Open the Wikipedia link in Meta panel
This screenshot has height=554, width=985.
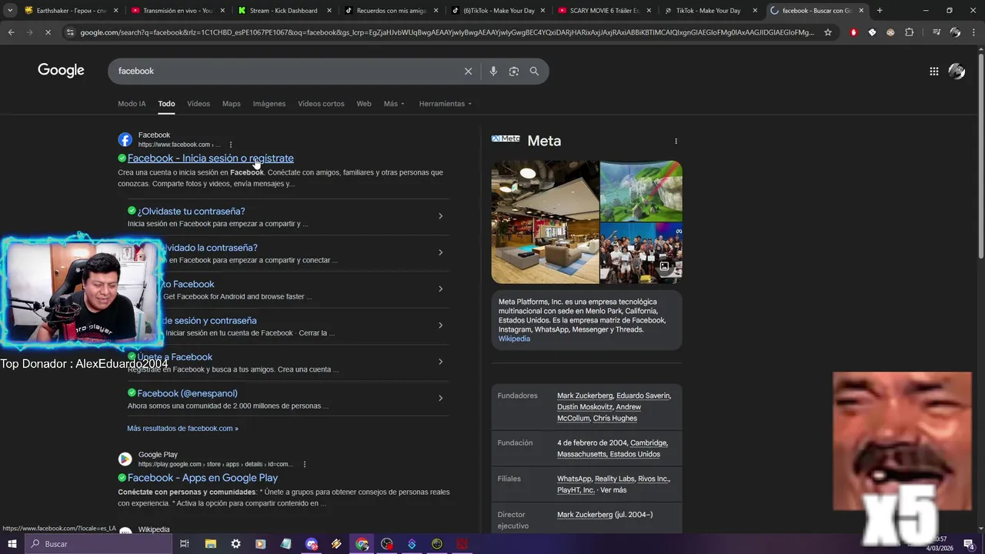click(x=514, y=339)
